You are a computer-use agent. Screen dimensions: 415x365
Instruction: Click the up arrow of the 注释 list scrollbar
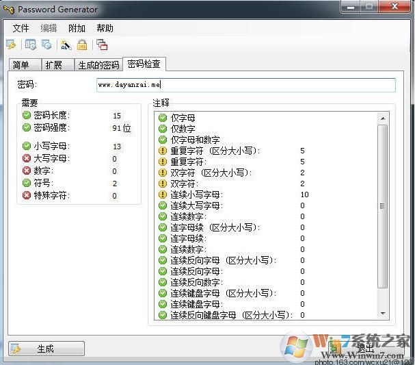pos(383,118)
